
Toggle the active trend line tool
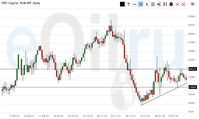click(x=141, y=4)
